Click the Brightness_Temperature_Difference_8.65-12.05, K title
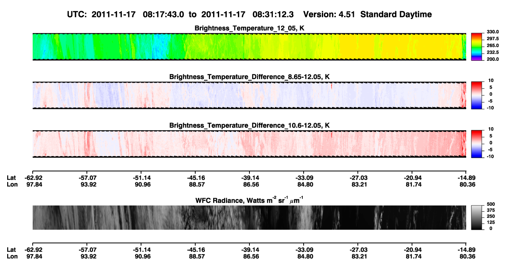 coord(249,77)
